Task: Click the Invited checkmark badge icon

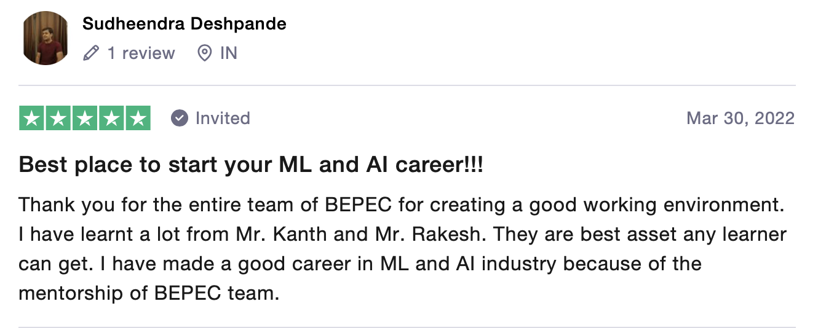Action: (179, 118)
